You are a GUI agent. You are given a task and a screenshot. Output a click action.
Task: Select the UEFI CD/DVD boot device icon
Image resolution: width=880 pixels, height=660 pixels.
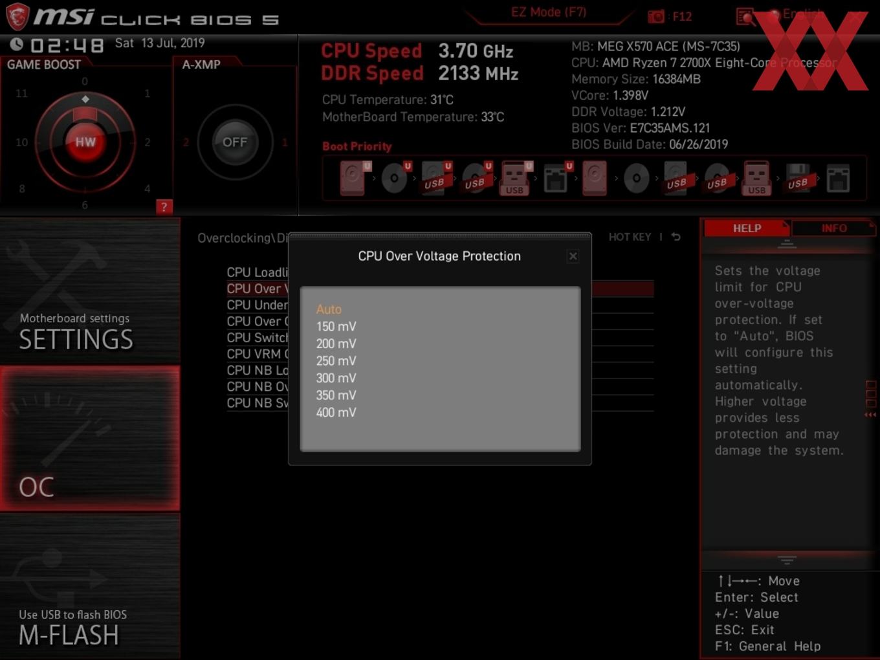coord(395,178)
